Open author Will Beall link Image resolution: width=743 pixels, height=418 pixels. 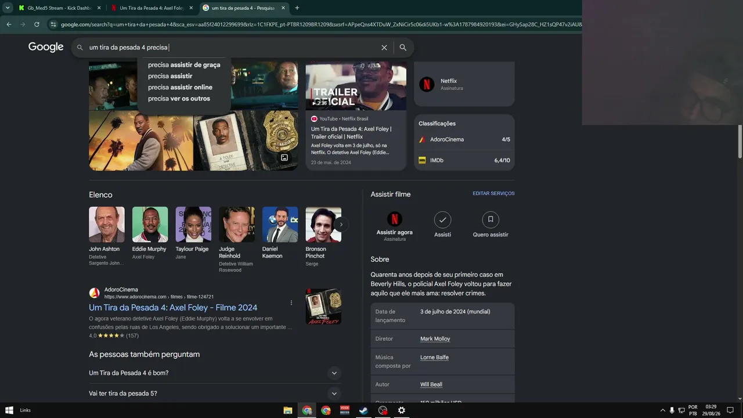pyautogui.click(x=431, y=384)
